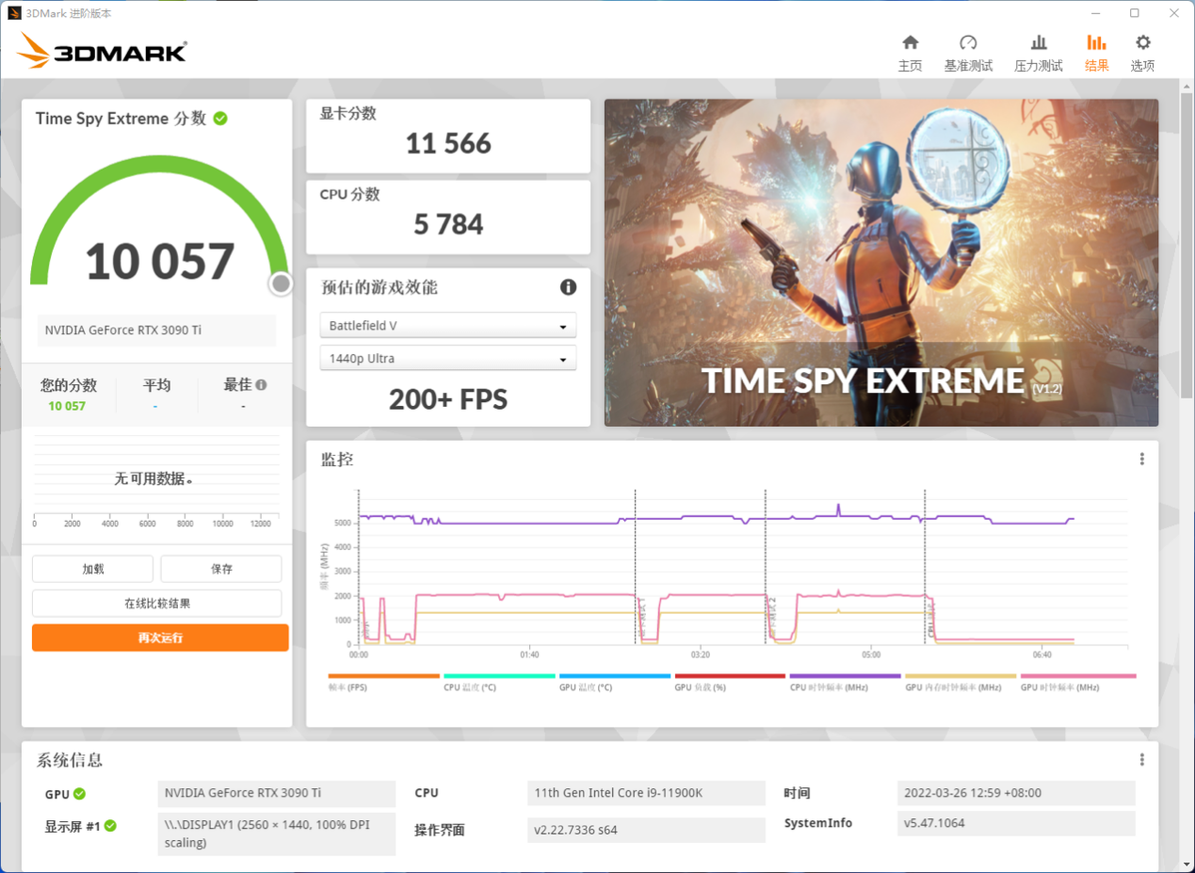Click the 操作界面 version v2.22.7336 s64
The width and height of the screenshot is (1195, 873).
(x=646, y=831)
